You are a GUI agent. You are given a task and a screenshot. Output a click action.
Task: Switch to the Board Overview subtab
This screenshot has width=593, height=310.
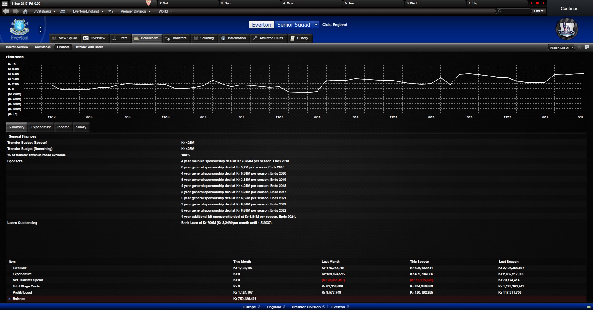(17, 47)
